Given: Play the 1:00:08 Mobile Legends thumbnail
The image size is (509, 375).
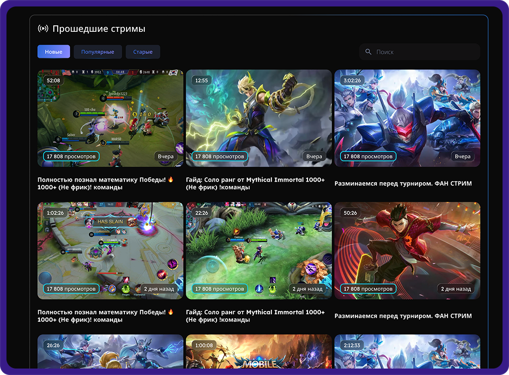Looking at the screenshot, I should click(259, 352).
